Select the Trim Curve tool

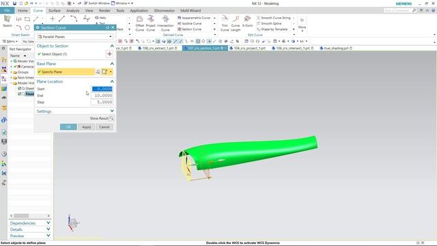click(x=225, y=23)
